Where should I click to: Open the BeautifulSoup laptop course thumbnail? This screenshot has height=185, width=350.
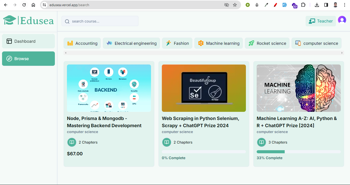(x=204, y=88)
